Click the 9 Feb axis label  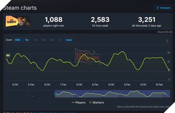pyautogui.click(x=127, y=85)
